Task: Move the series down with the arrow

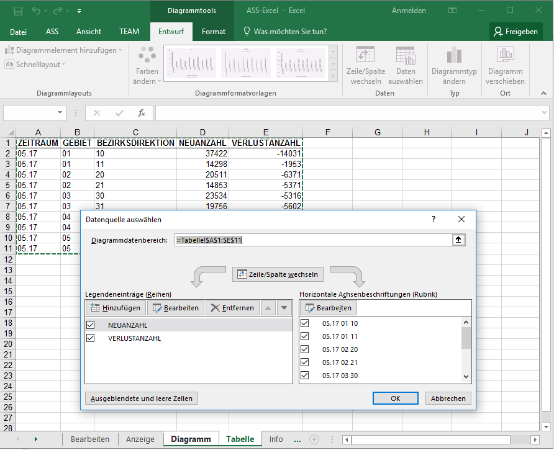Action: click(284, 308)
